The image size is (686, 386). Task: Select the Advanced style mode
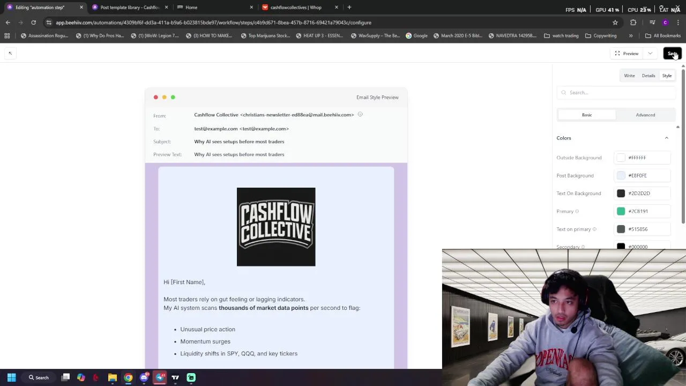645,115
